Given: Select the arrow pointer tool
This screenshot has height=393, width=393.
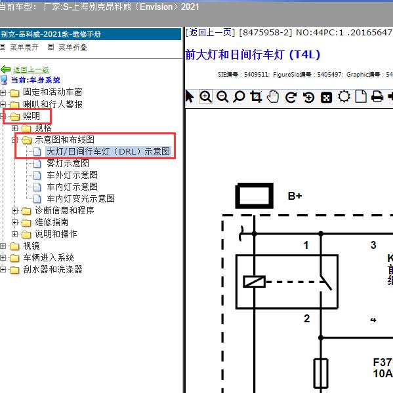Looking at the screenshot, I should click(190, 97).
